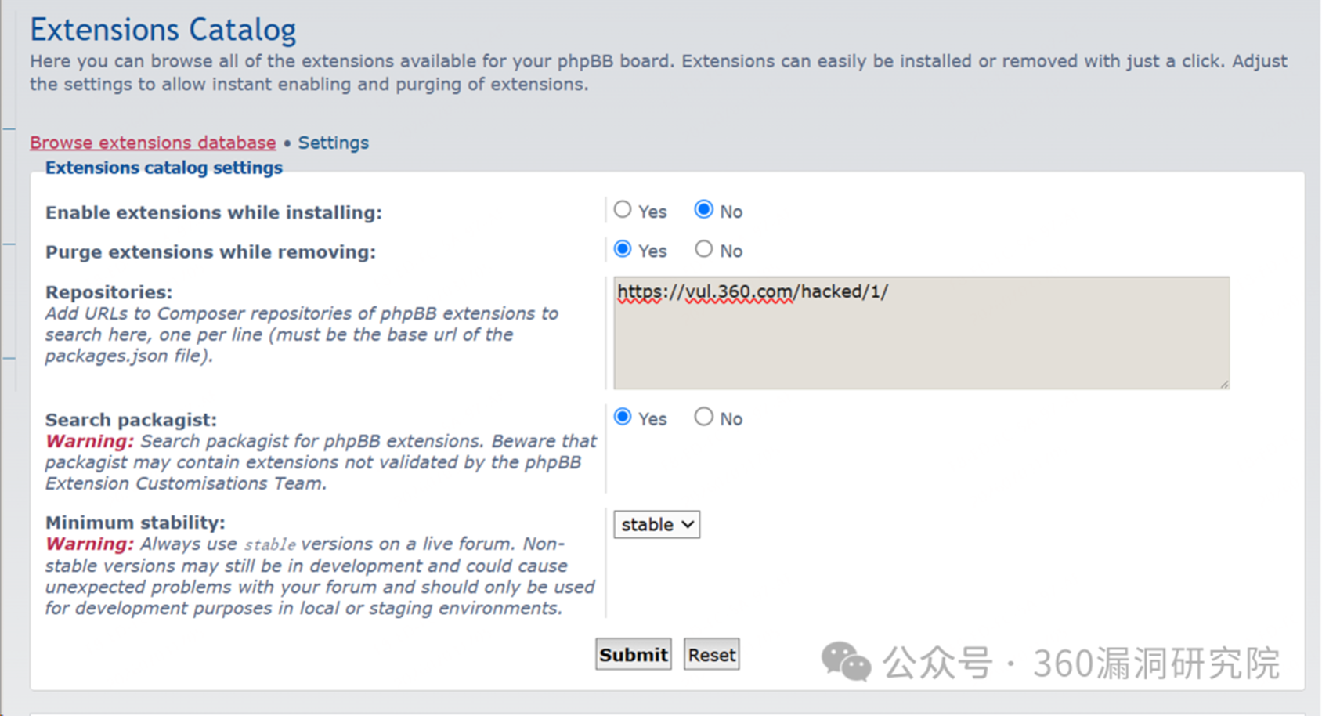Click the Reset button

(x=712, y=655)
